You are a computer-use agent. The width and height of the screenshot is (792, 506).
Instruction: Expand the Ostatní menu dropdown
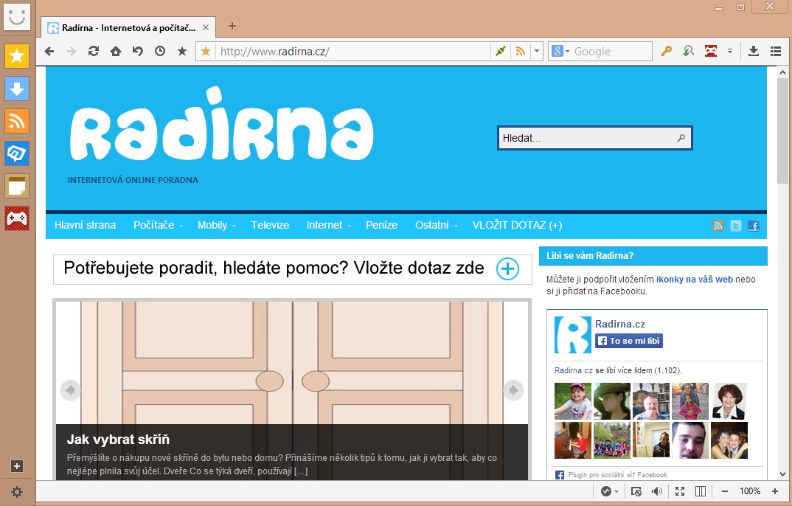pyautogui.click(x=456, y=226)
